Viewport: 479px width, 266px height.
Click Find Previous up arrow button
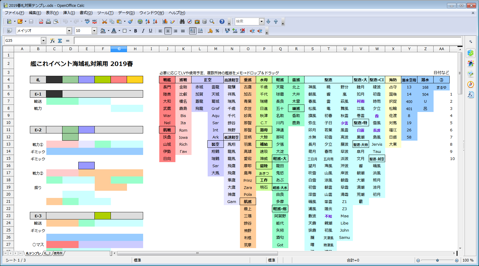(x=276, y=21)
